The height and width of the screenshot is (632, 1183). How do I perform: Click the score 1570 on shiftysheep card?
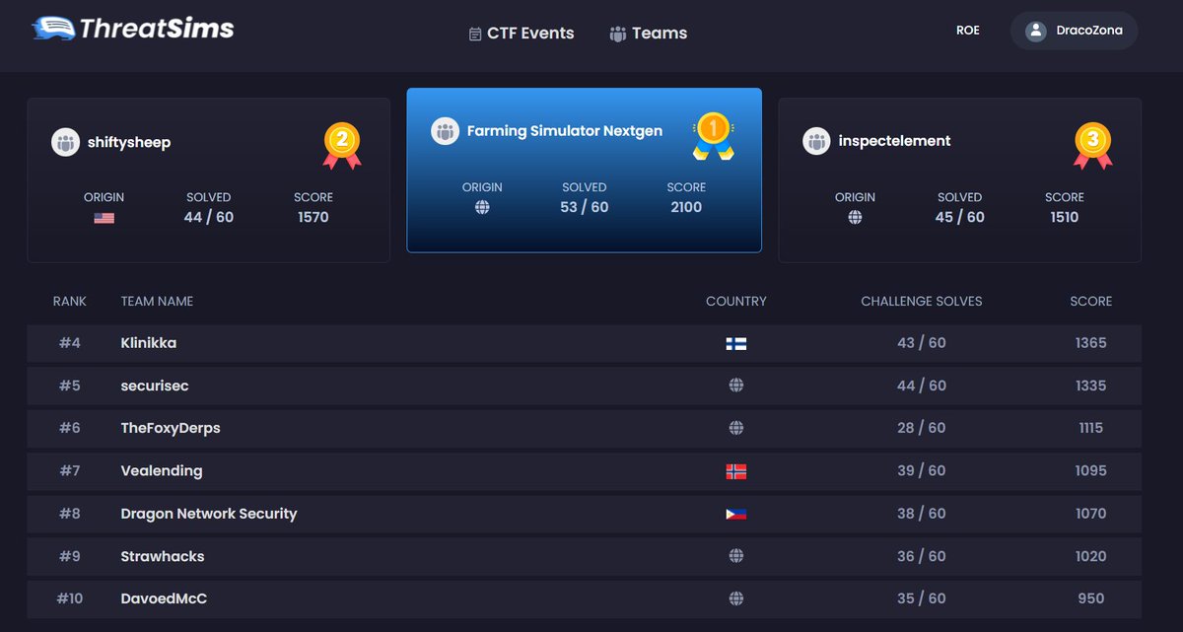[x=313, y=217]
